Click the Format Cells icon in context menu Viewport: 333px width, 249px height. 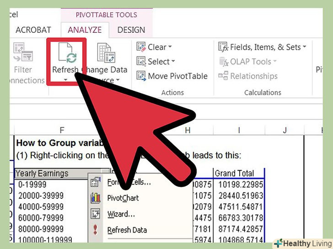tap(95, 182)
